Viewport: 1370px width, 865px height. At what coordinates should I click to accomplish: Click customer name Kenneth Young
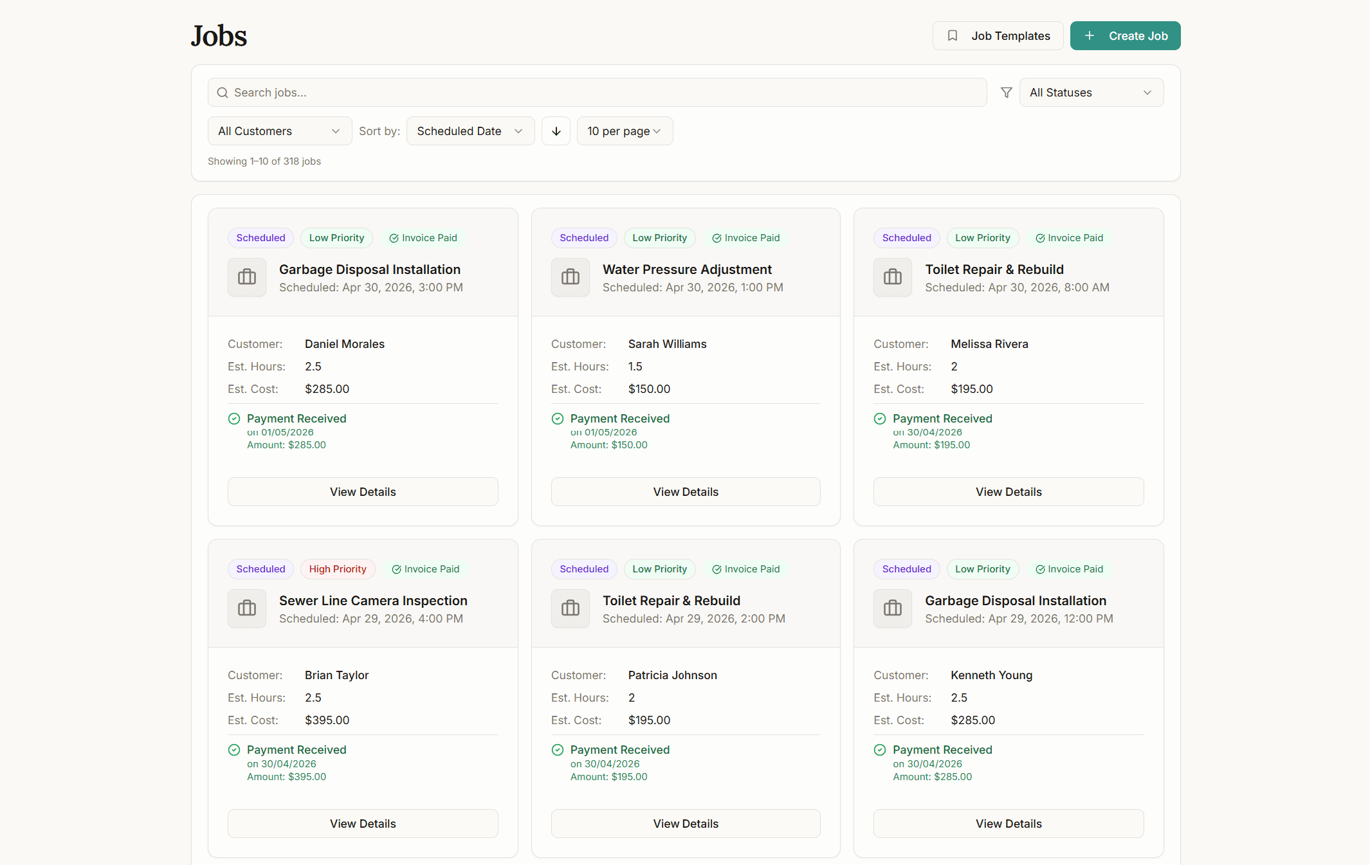[991, 675]
